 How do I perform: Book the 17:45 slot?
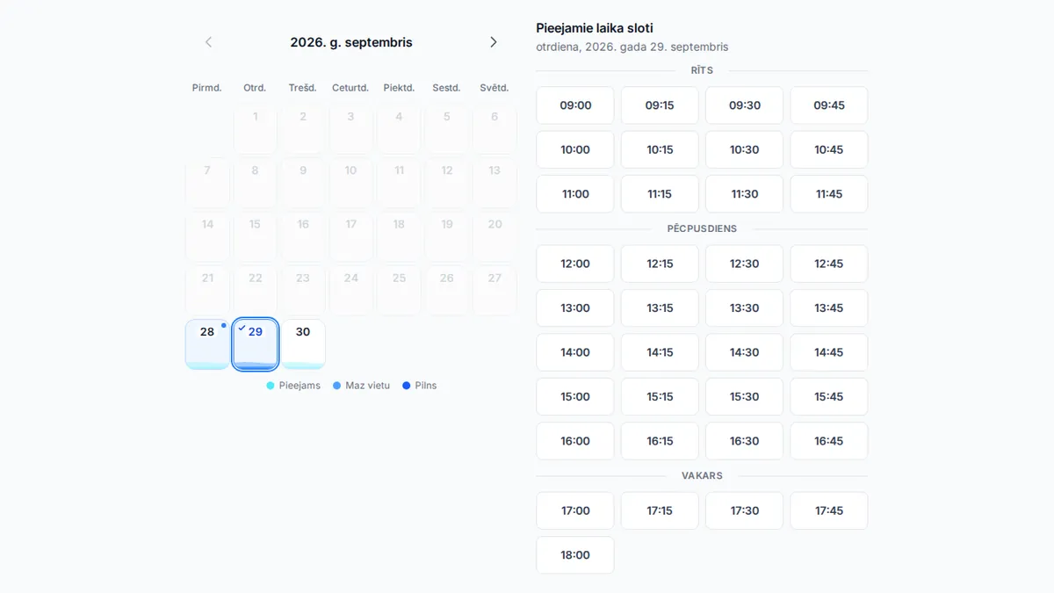[829, 510]
